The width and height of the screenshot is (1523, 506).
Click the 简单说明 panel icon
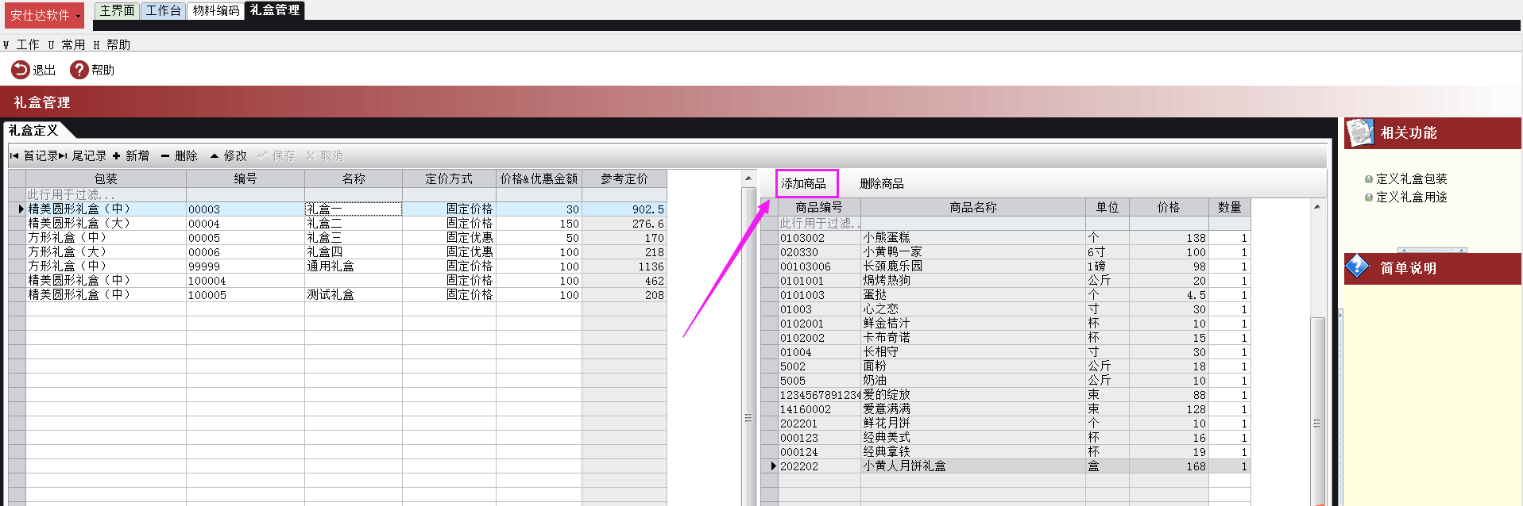point(1359,267)
